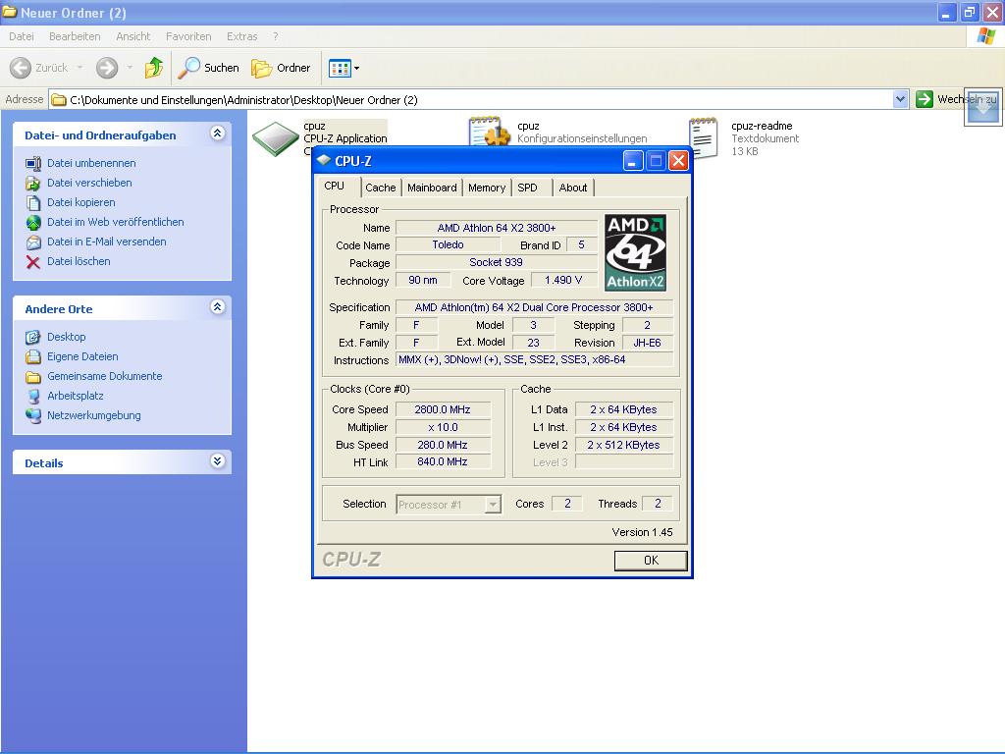Click the Neuer Ordner title folder icon
This screenshot has width=1005, height=754.
coord(9,12)
